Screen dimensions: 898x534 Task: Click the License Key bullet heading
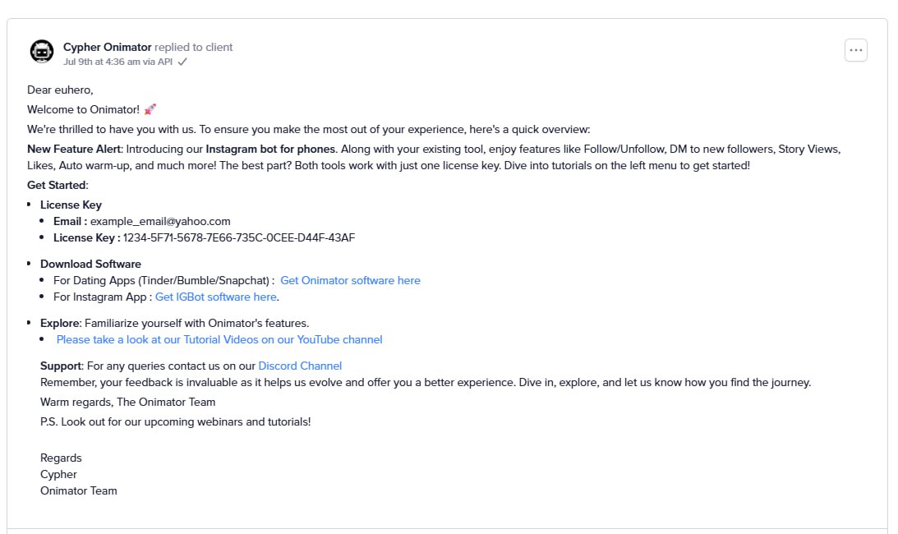click(x=71, y=205)
